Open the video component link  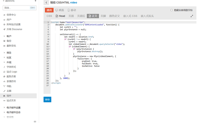click(74, 2)
